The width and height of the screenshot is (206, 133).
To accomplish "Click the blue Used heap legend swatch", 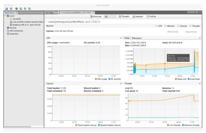I will tap(189, 79).
